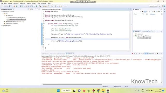
Task: Toggle Show Console on Standard Out change
Action: (x=145, y=53)
